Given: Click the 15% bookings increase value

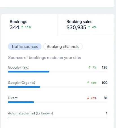Looking at the screenshot, I should click(28, 27).
